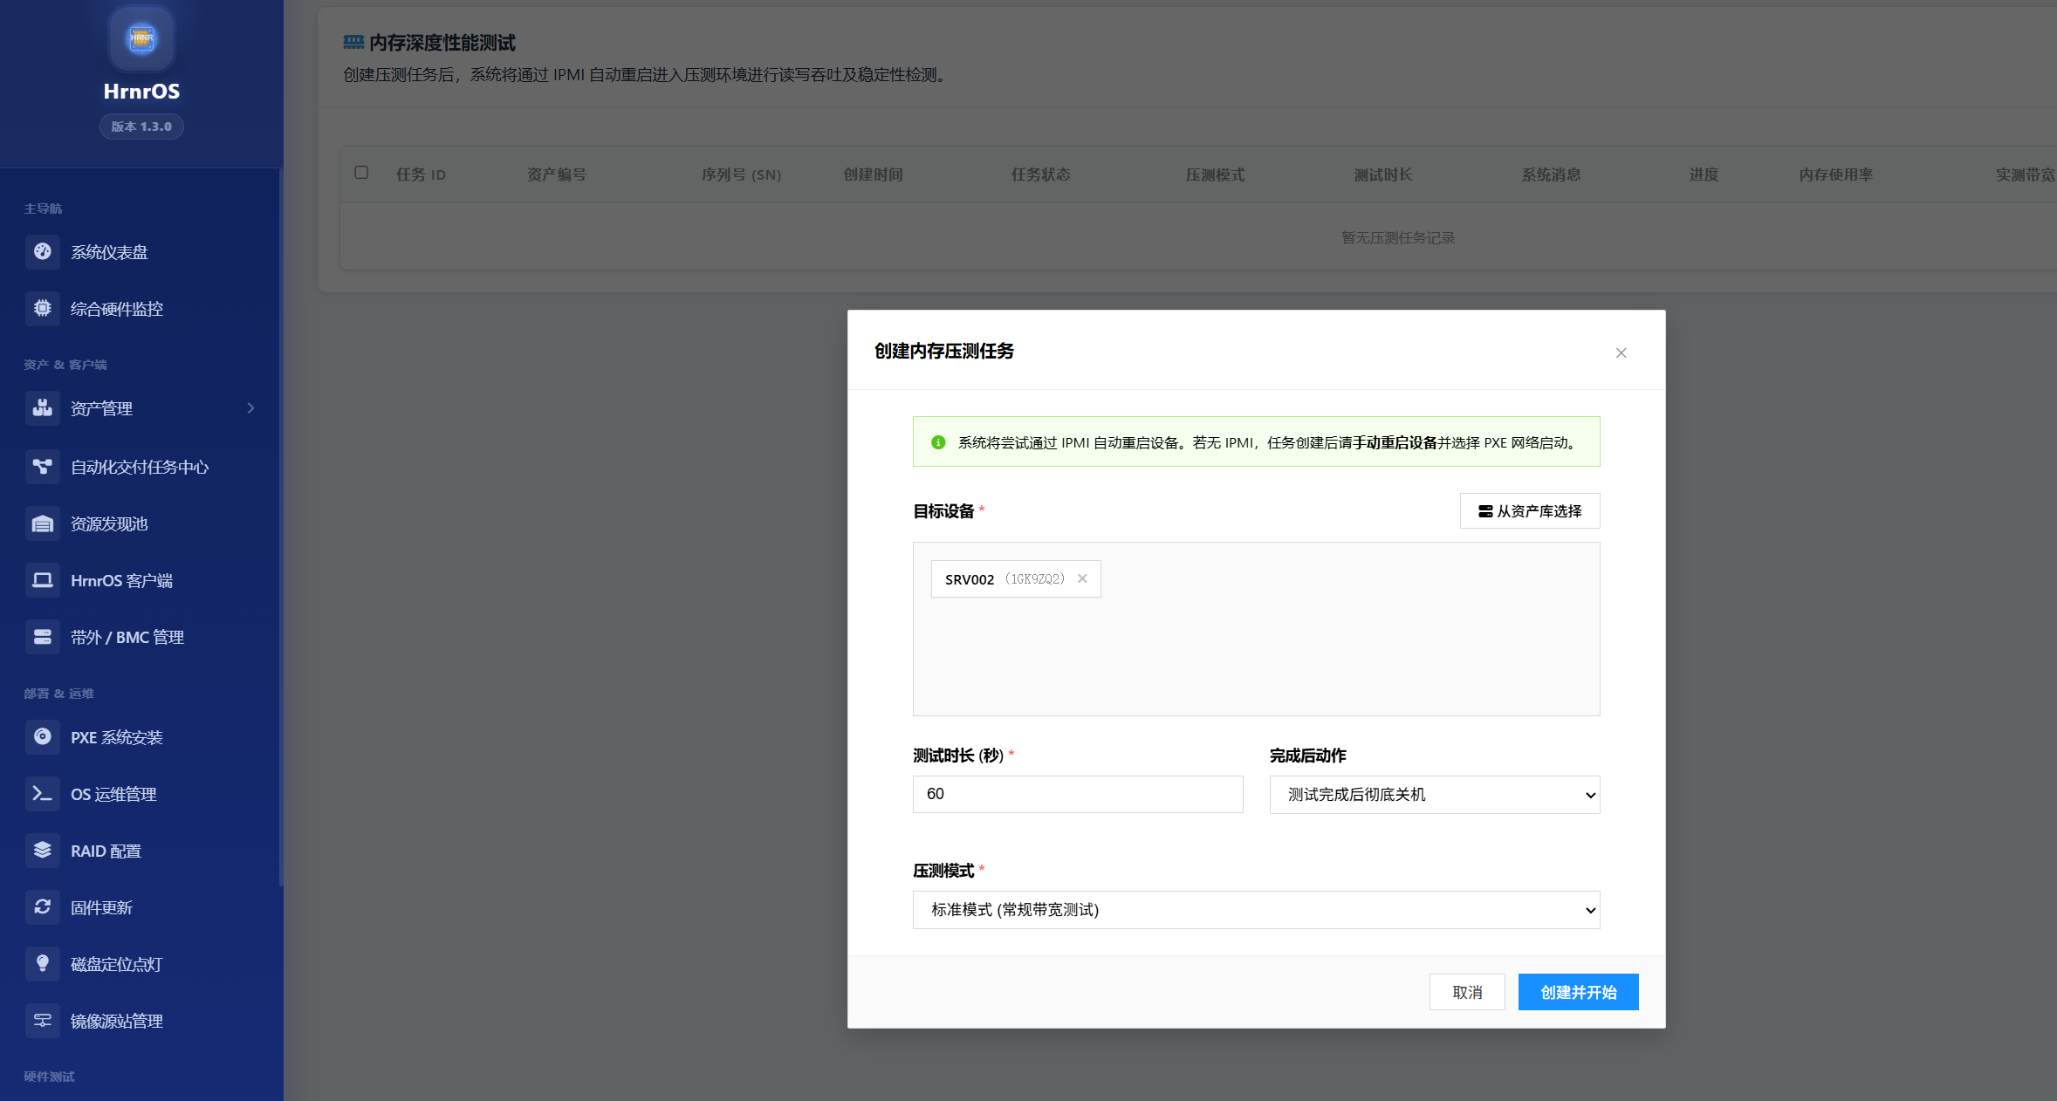Open 自动化交付任务中心 menu item
Viewport: 2057px width, 1101px height.
click(140, 467)
